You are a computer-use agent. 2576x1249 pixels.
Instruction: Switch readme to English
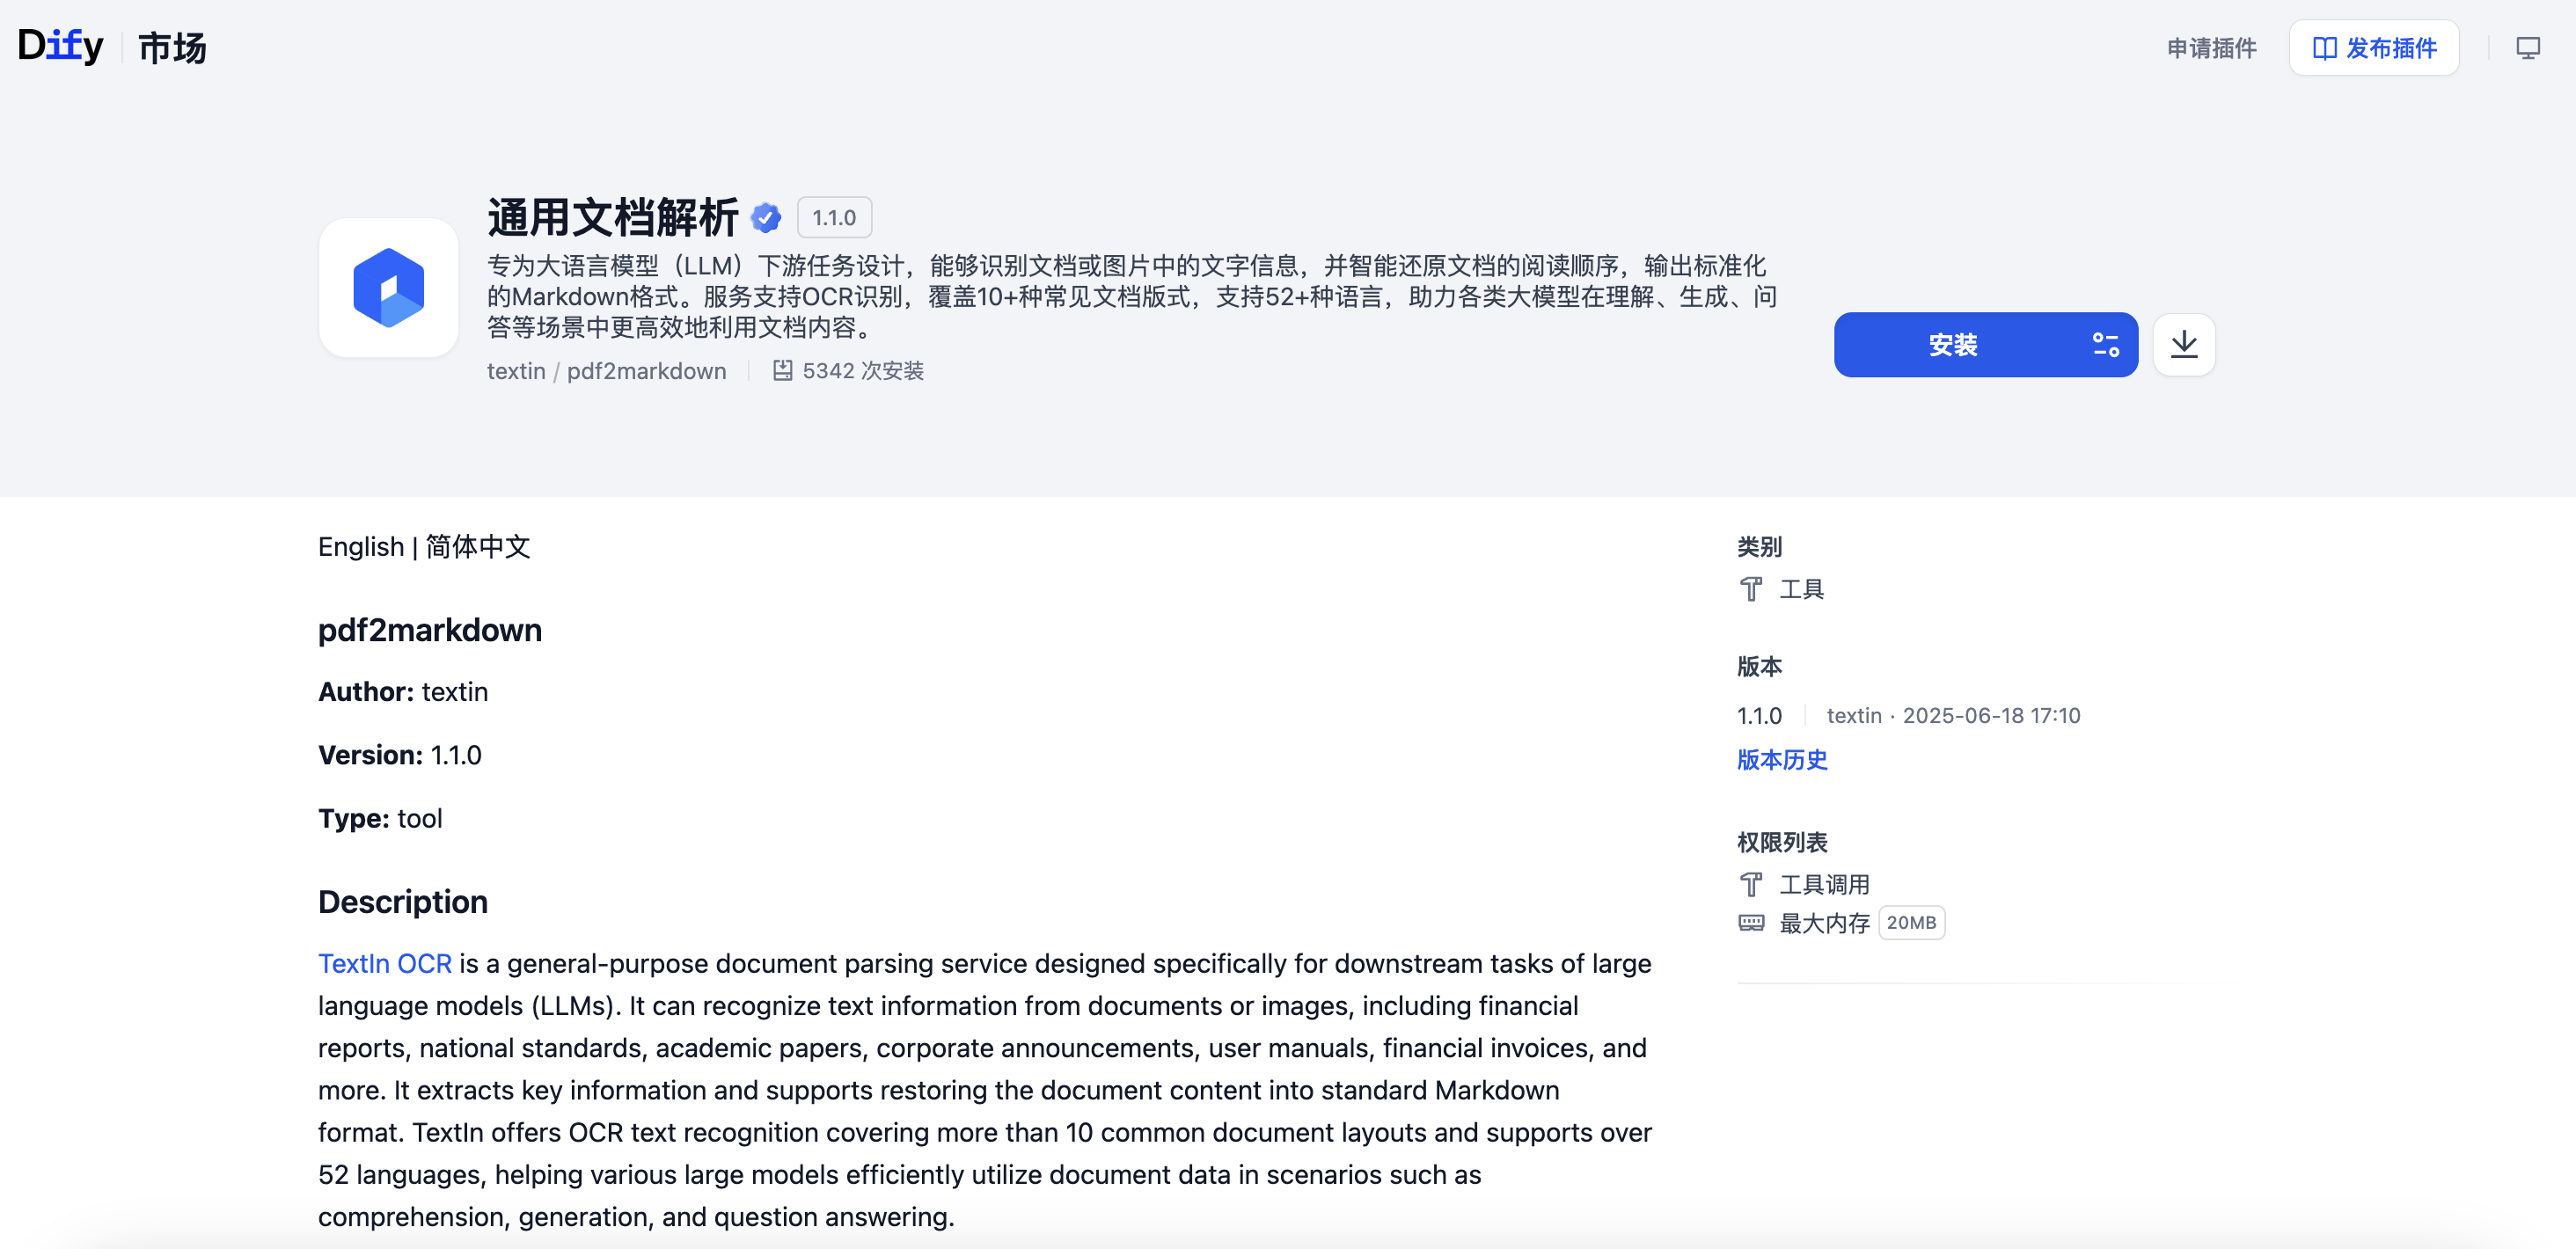(x=360, y=547)
